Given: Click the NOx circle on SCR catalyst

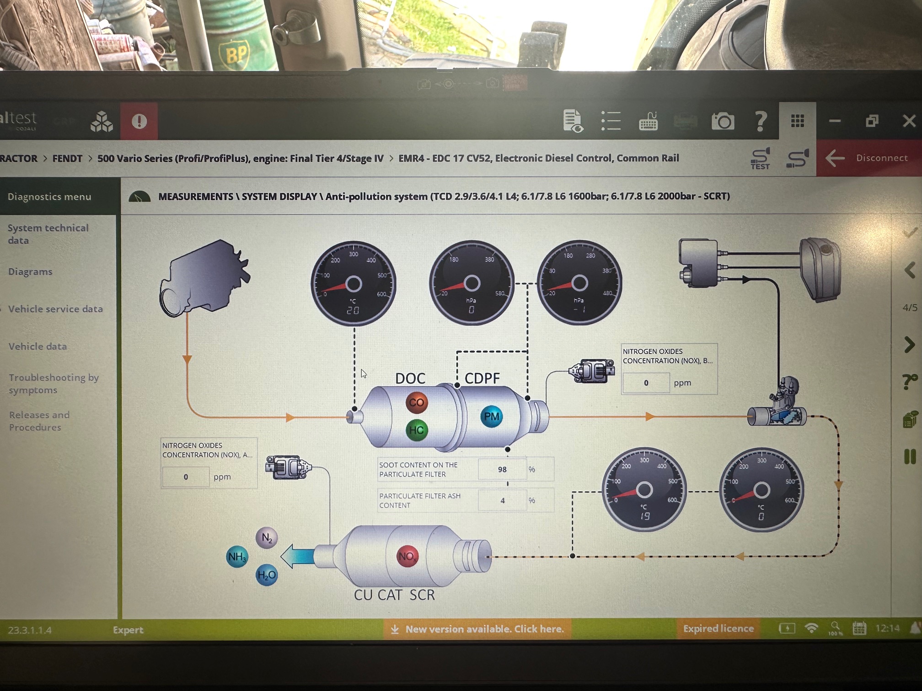Looking at the screenshot, I should (x=407, y=556).
